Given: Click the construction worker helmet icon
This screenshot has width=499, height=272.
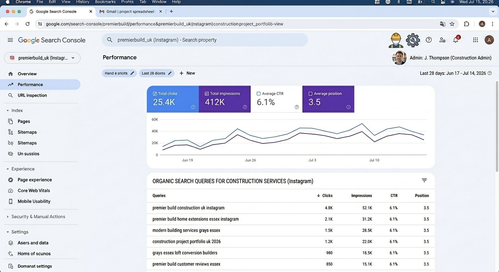Looking at the screenshot, I should pos(396,40).
